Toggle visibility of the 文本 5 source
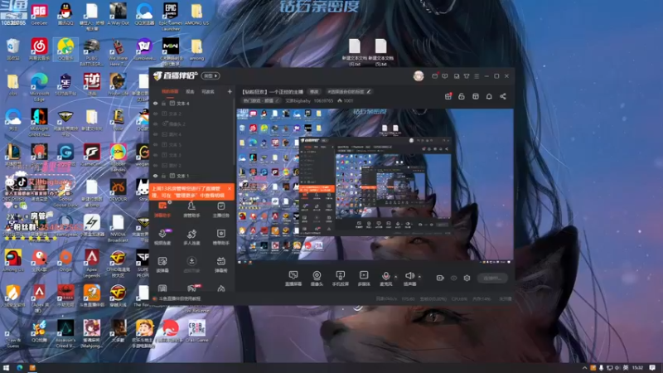This screenshot has width=663, height=373. coord(155,144)
